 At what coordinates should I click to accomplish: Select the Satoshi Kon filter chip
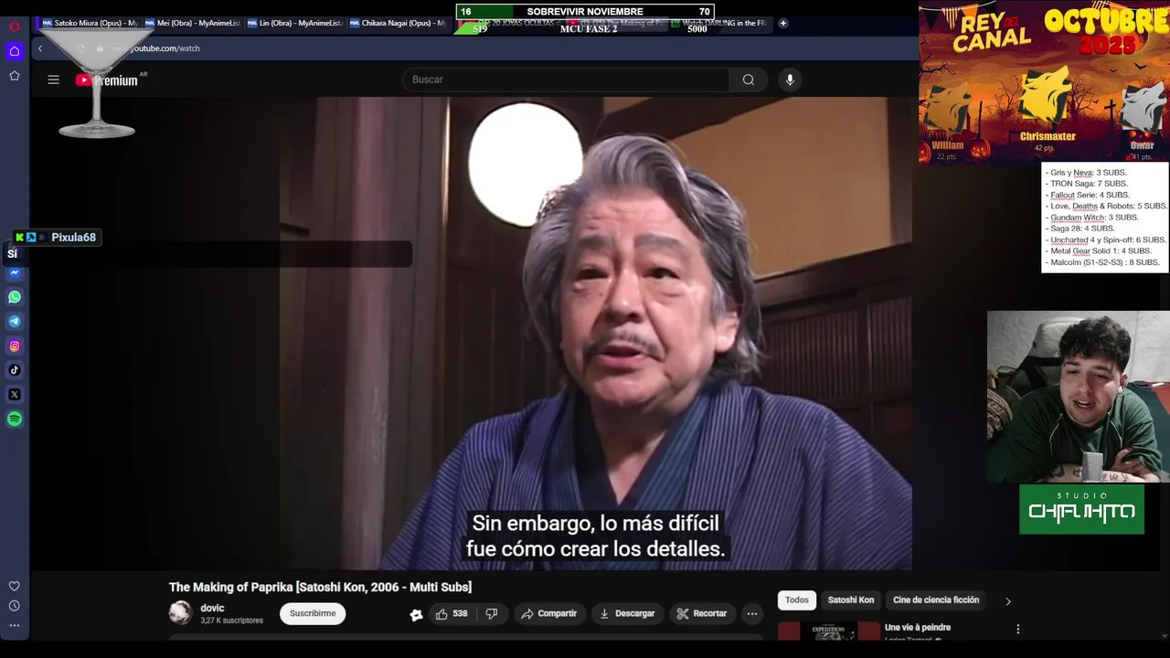pos(851,600)
